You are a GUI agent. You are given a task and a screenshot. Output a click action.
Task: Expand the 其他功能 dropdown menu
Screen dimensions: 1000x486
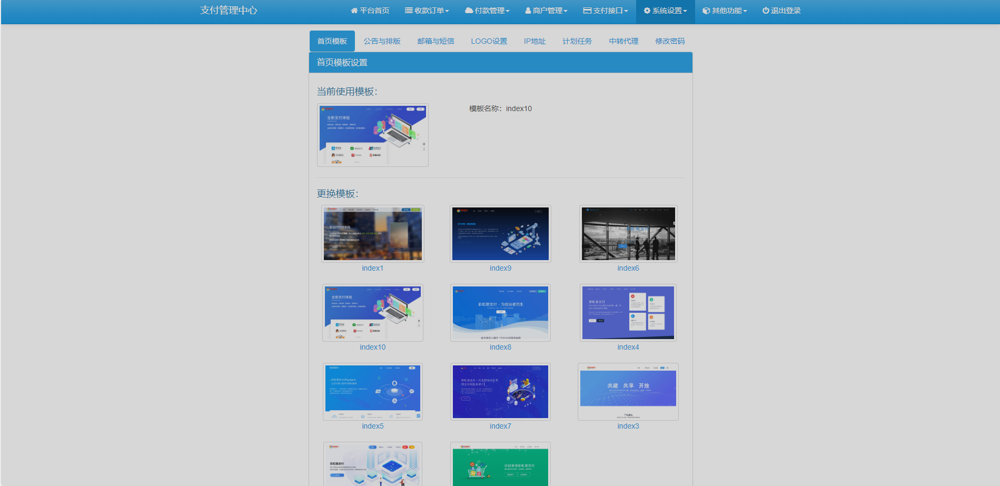pyautogui.click(x=724, y=9)
